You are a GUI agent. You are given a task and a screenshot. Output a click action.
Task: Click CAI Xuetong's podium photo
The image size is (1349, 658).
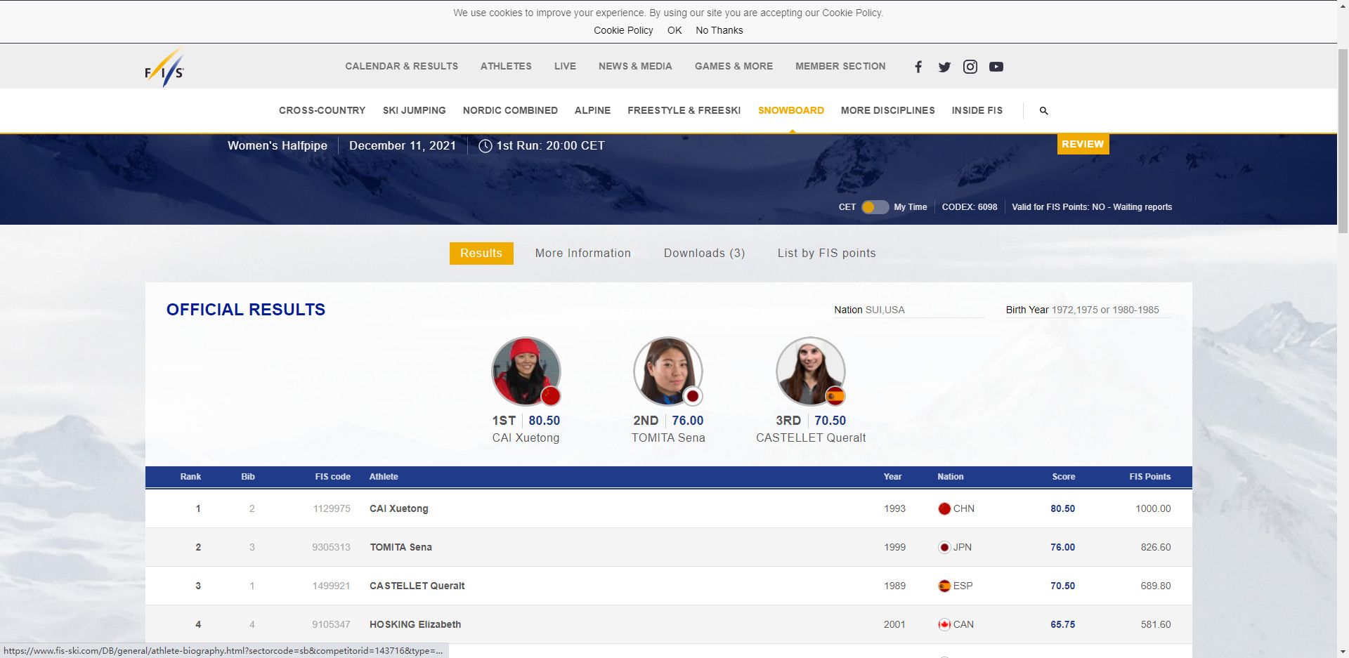[x=526, y=371]
